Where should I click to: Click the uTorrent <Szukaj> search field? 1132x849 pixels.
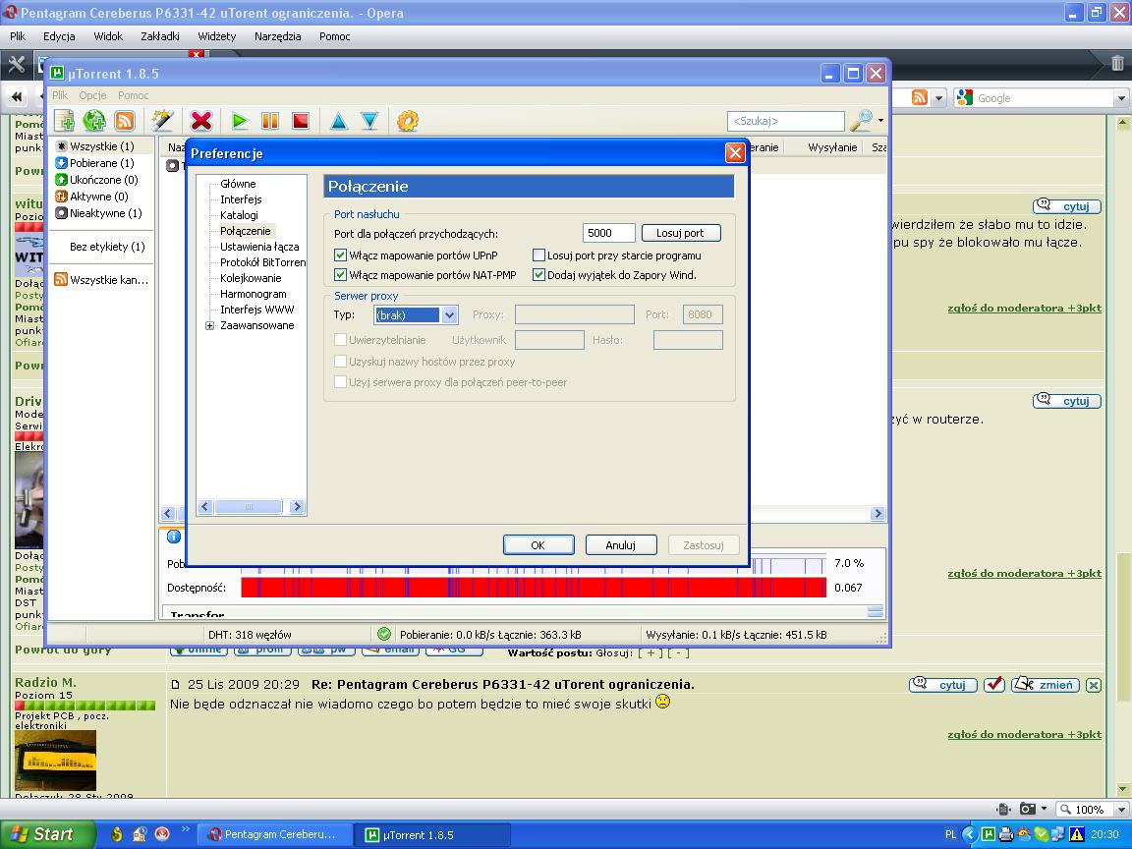(x=785, y=121)
